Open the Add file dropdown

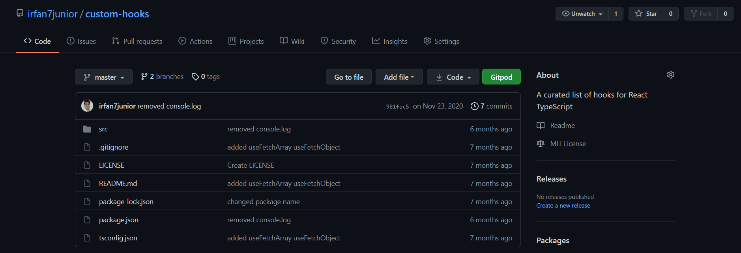tap(399, 77)
